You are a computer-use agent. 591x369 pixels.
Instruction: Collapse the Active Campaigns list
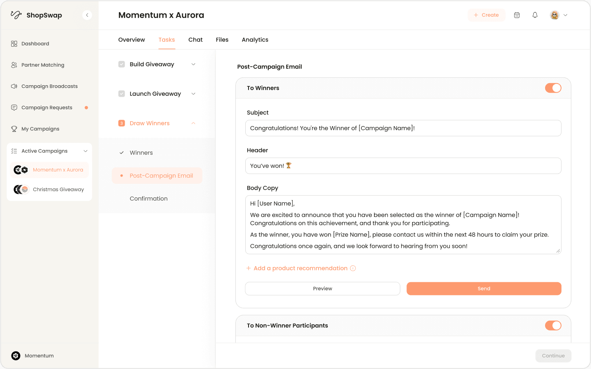(x=85, y=151)
